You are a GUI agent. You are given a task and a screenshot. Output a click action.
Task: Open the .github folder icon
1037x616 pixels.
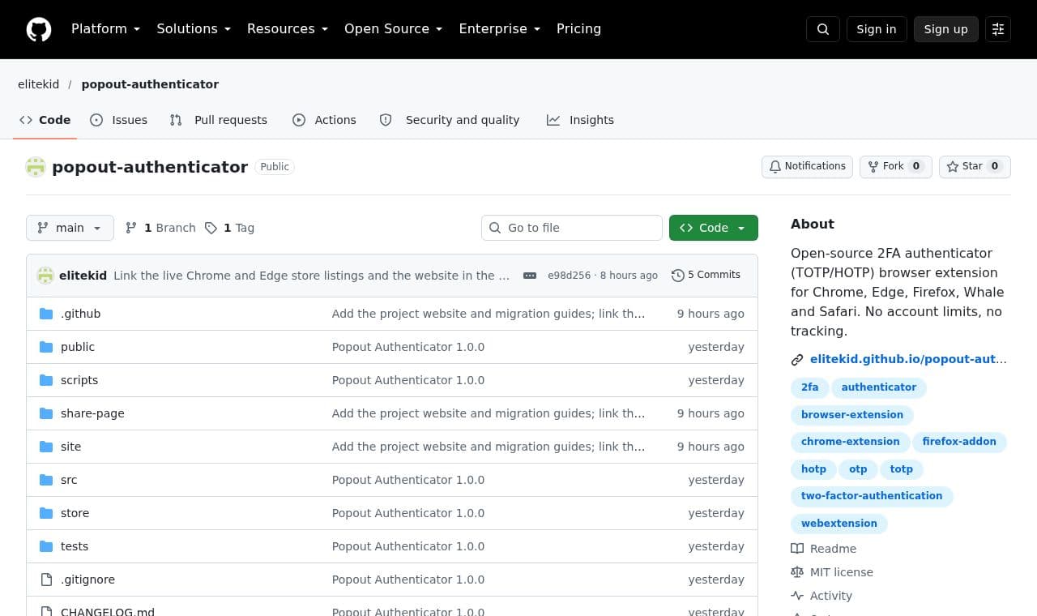click(46, 314)
